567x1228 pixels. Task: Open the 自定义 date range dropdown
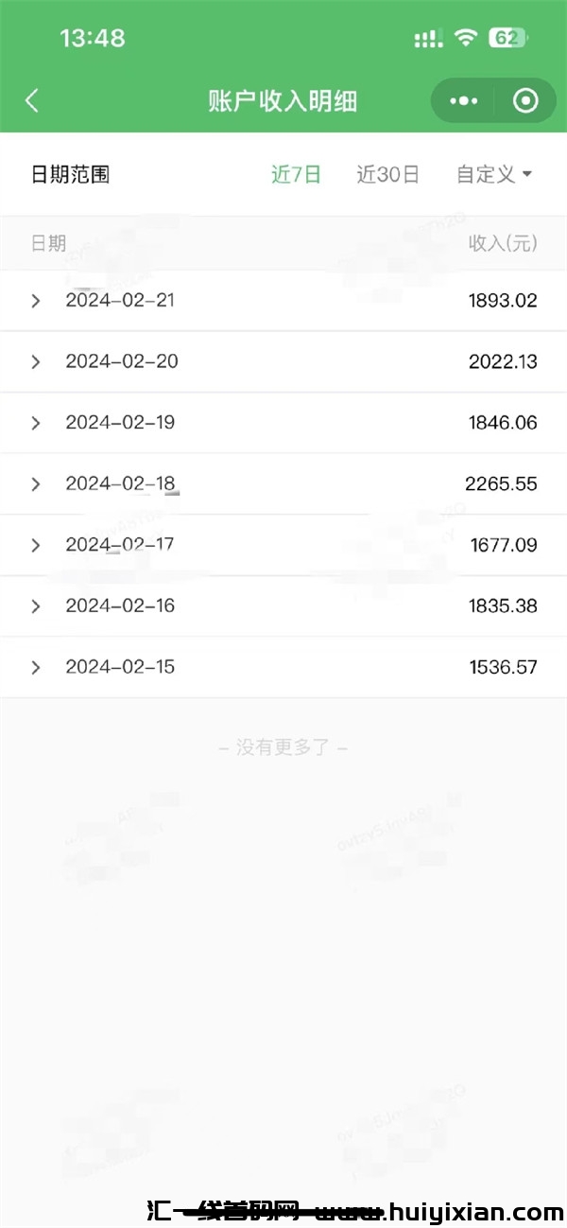tap(494, 174)
